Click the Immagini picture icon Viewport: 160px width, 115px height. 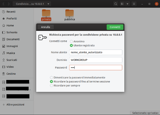[x=4, y=46]
